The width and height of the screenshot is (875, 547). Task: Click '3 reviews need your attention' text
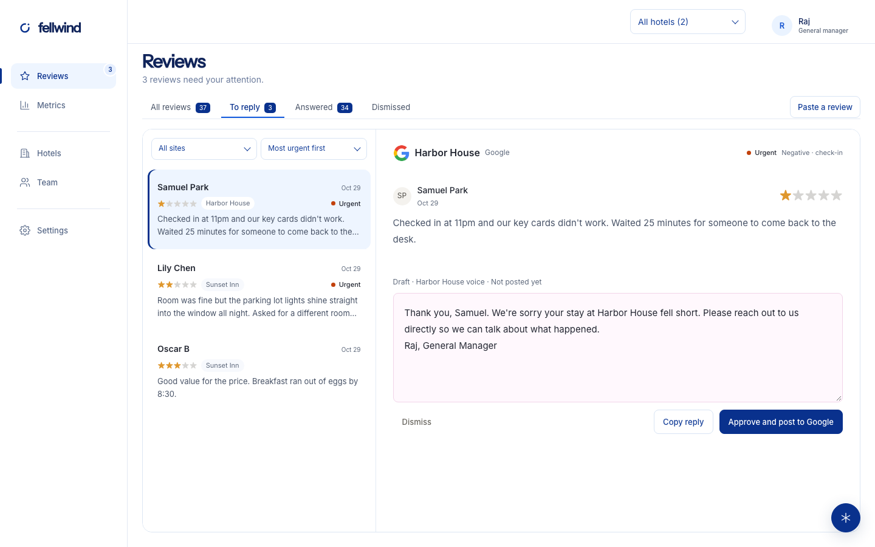pyautogui.click(x=203, y=80)
